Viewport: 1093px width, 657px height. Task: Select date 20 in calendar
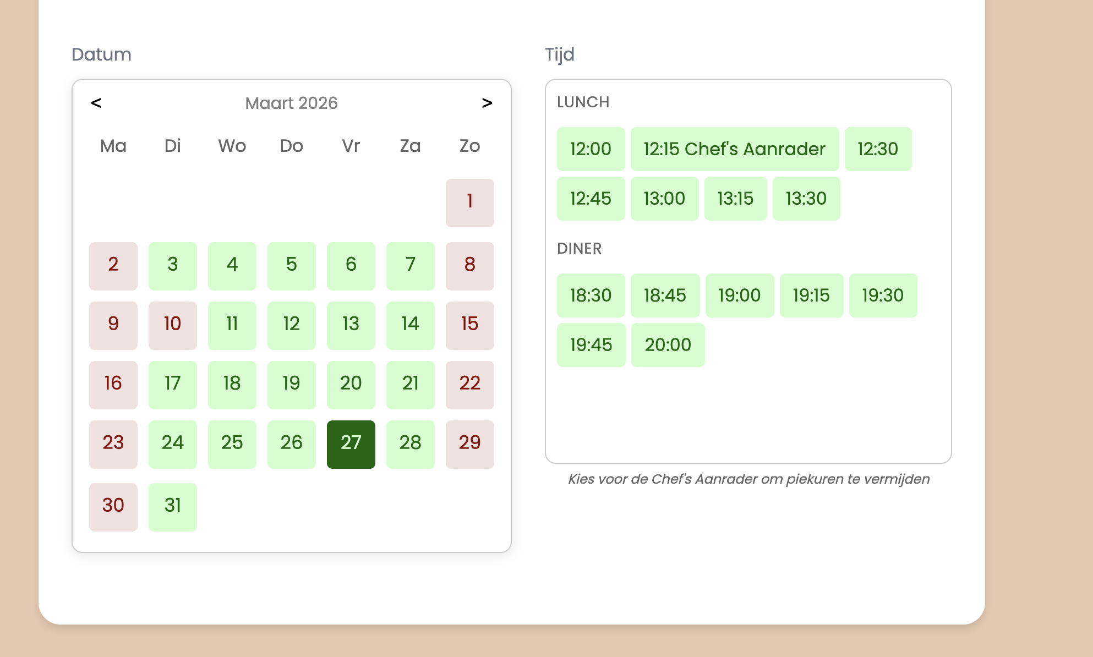[x=351, y=385]
